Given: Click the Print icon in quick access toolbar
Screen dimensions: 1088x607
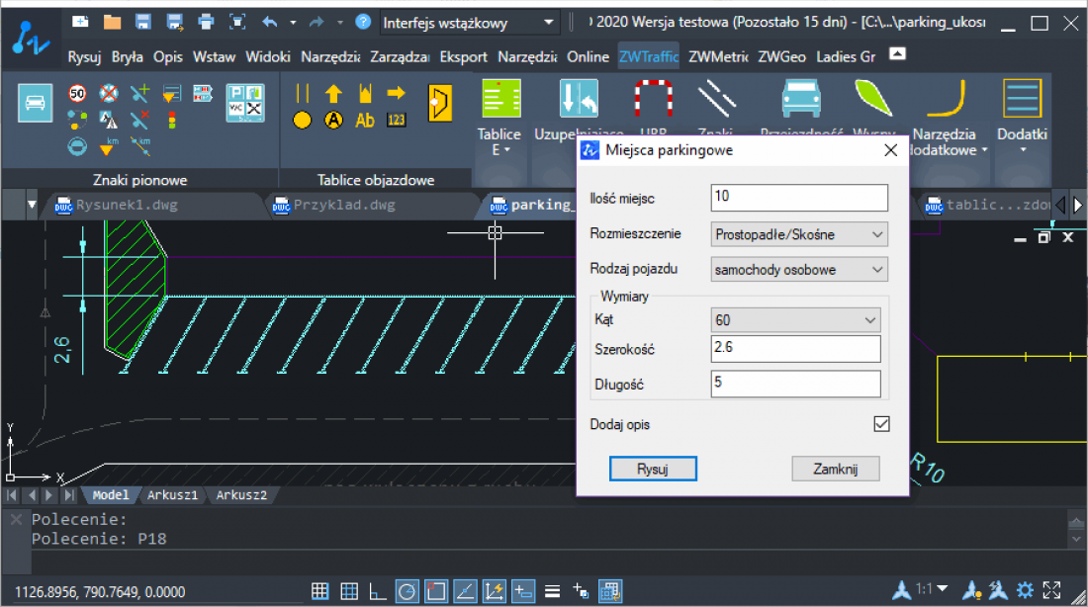Looking at the screenshot, I should tap(206, 22).
